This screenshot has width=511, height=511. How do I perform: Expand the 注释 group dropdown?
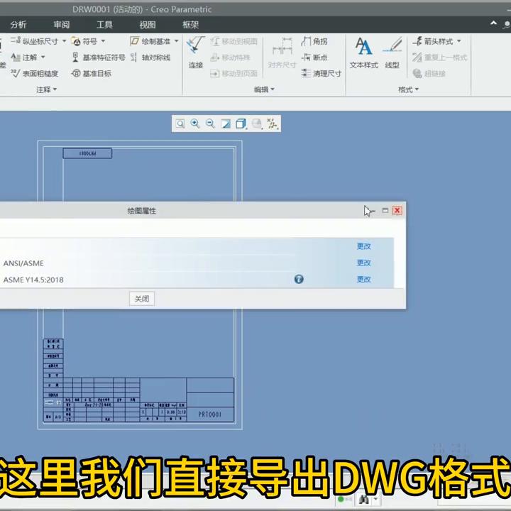(x=46, y=89)
